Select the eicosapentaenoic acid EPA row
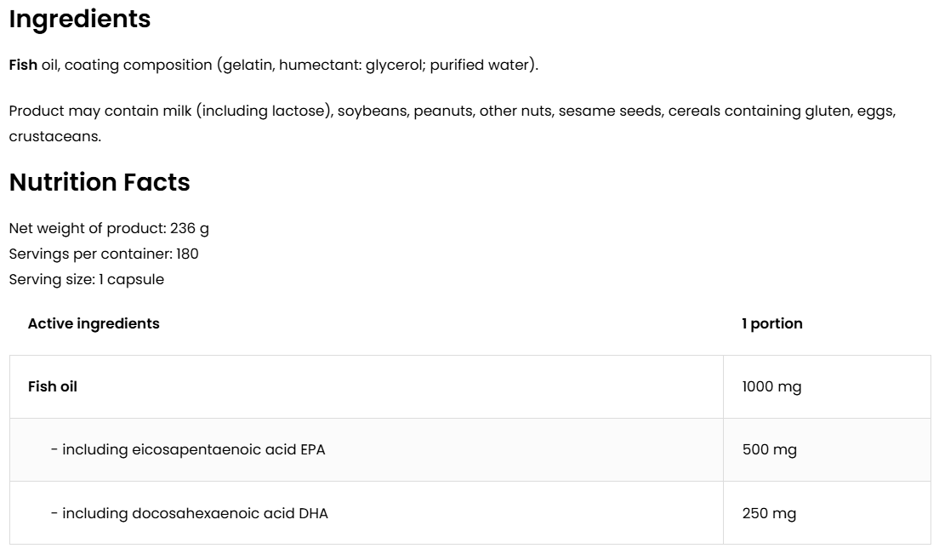The height and width of the screenshot is (554, 939). (188, 449)
